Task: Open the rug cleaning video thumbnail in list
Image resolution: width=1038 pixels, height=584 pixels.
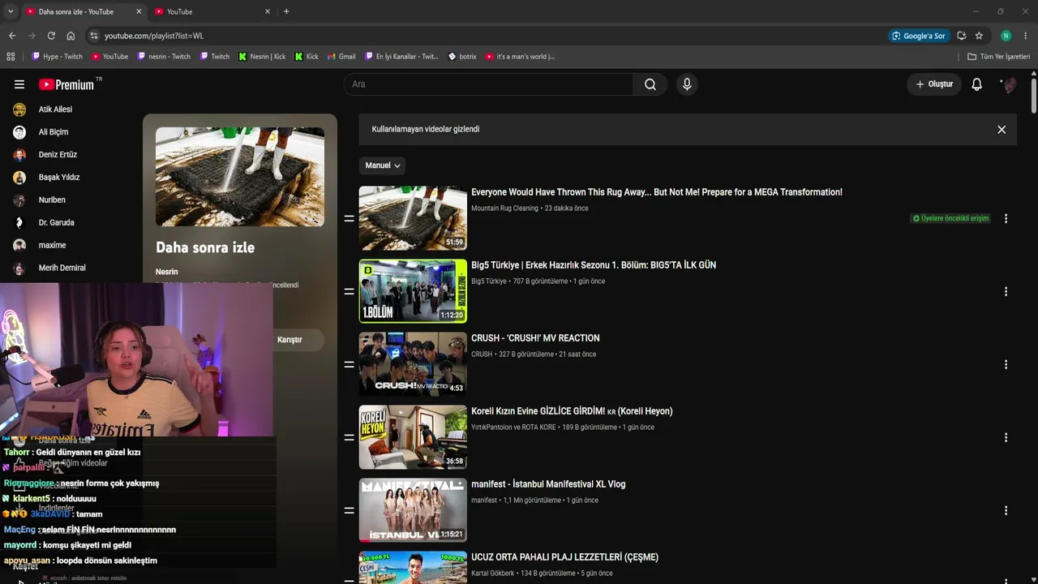Action: tap(413, 218)
